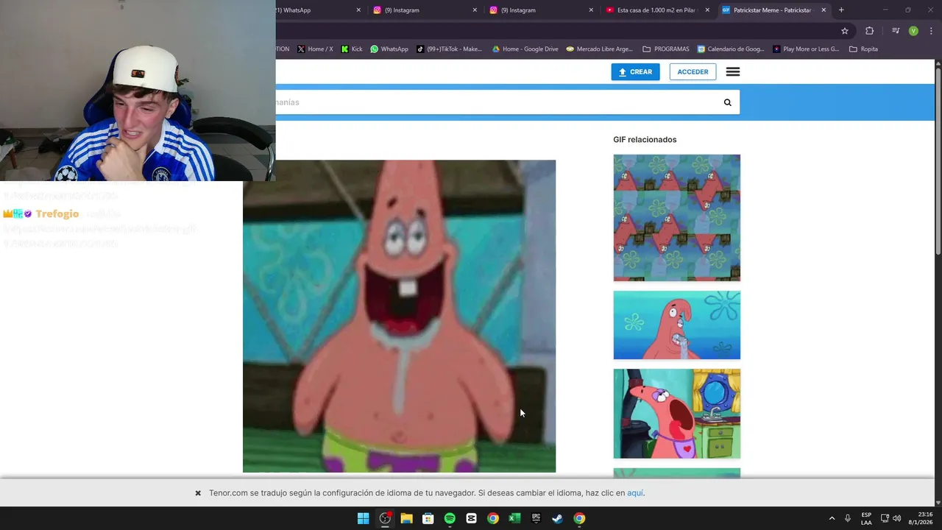942x530 pixels.
Task: Open the PROGRAMAS bookmark folder
Action: pyautogui.click(x=665, y=49)
